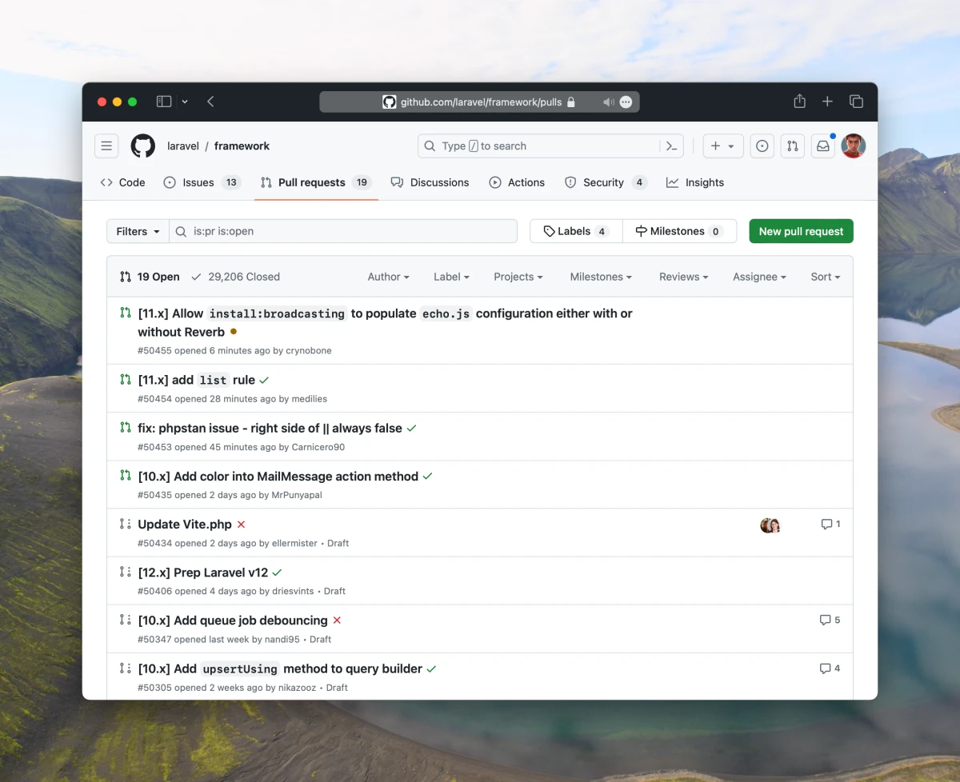Image resolution: width=960 pixels, height=782 pixels.
Task: Open the framework repository link
Action: [x=242, y=146]
